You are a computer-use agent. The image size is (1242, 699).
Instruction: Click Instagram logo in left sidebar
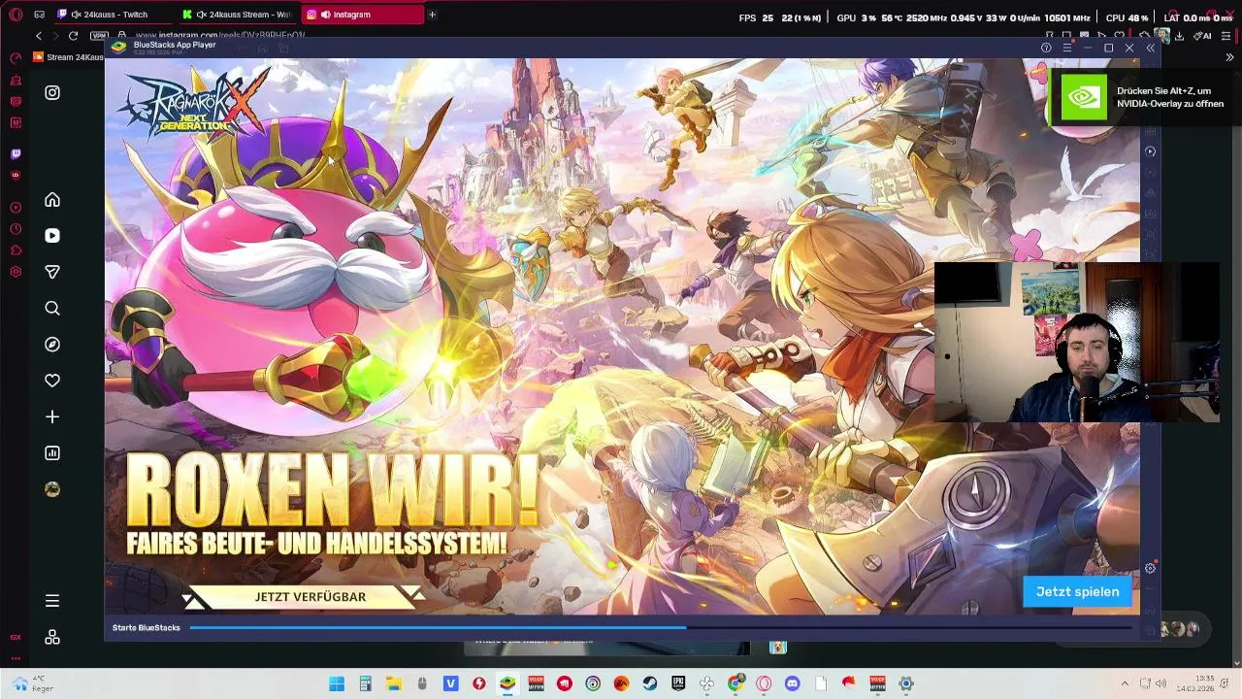[52, 93]
